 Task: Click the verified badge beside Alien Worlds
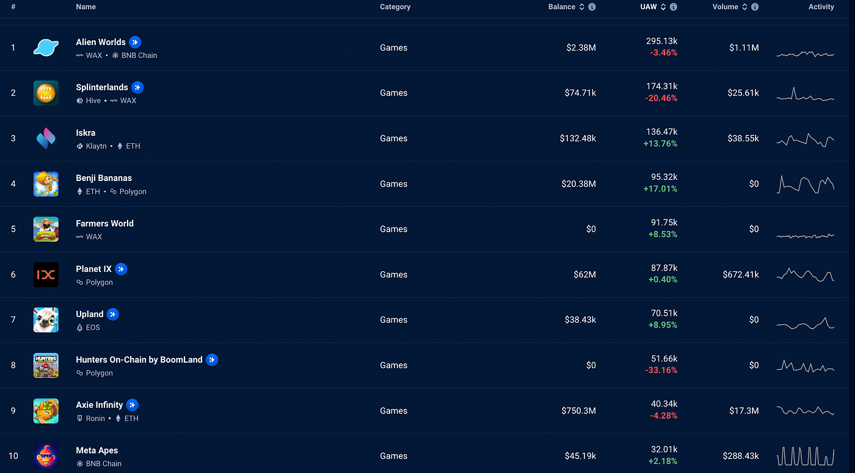[135, 42]
